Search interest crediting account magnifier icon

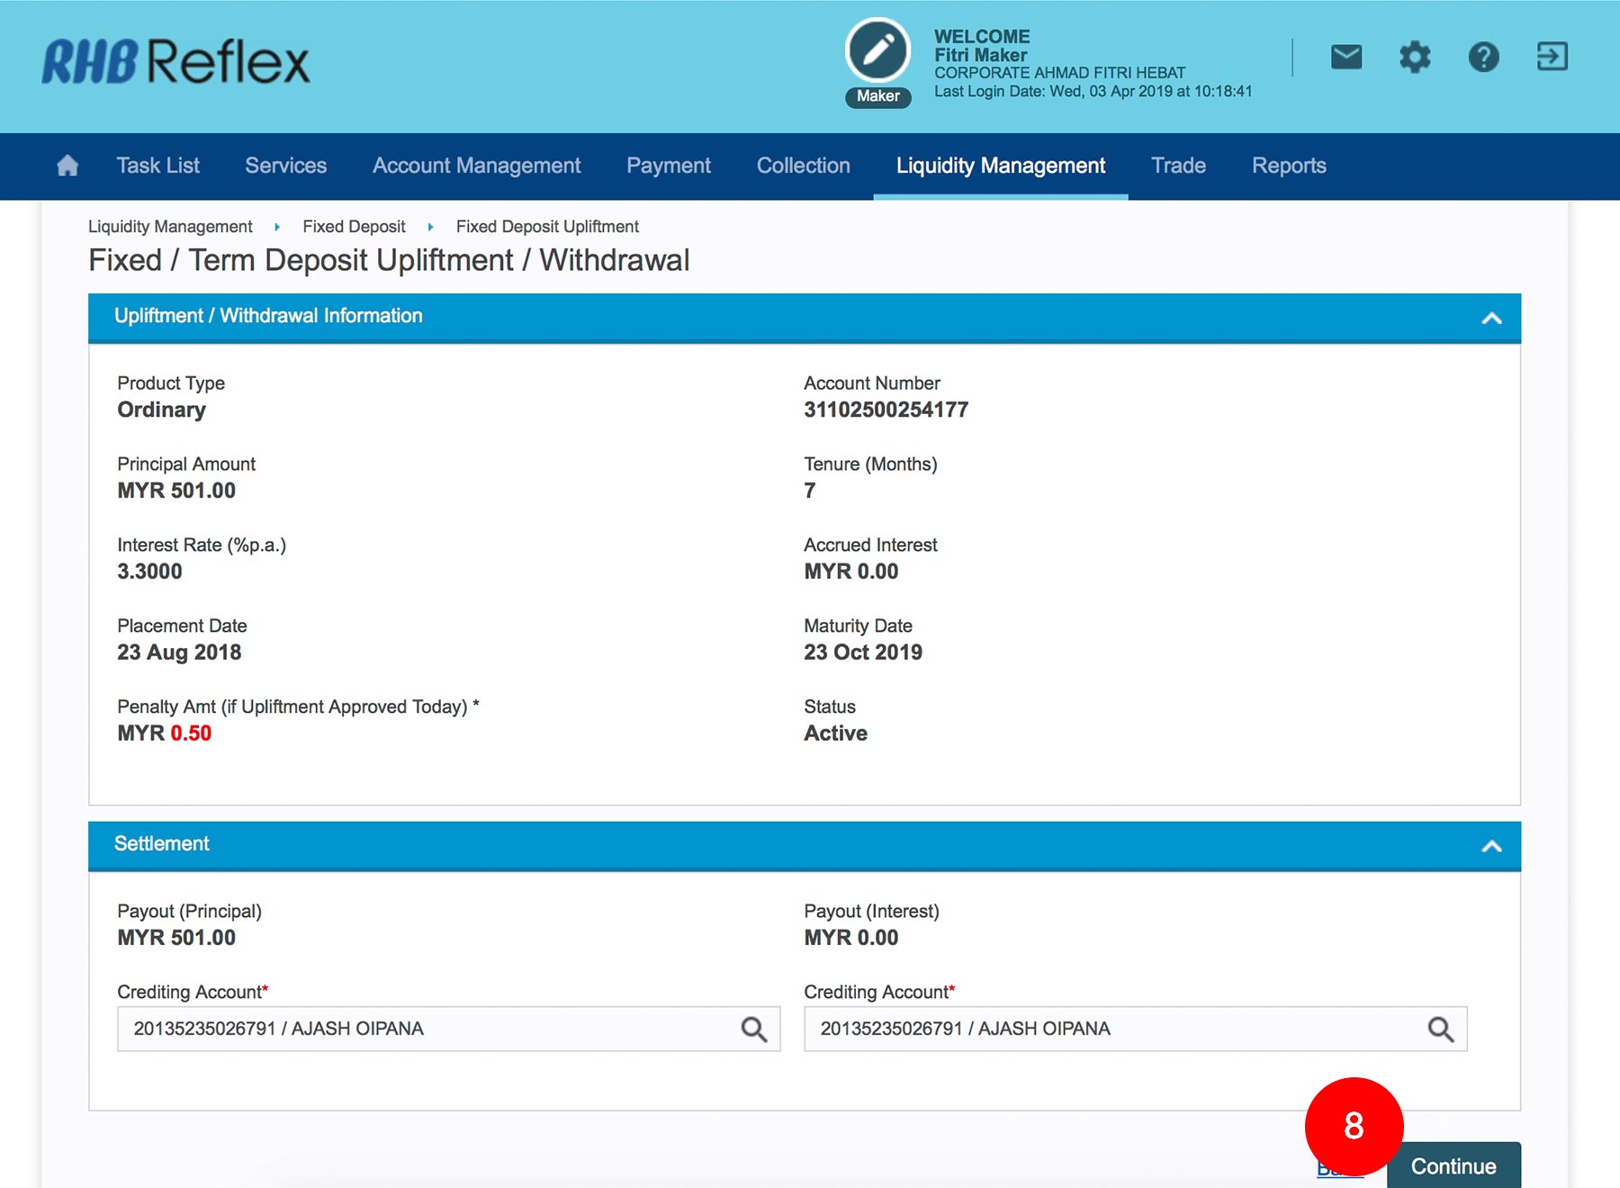click(1440, 1029)
